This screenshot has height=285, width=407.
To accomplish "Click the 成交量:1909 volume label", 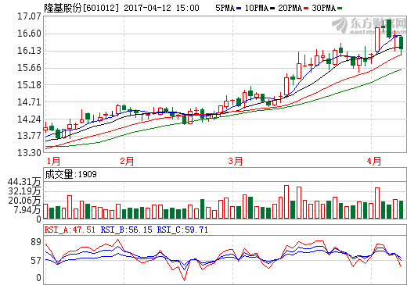I will point(70,174).
